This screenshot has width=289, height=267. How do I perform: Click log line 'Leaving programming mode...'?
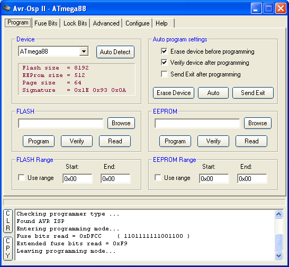pos(66,251)
